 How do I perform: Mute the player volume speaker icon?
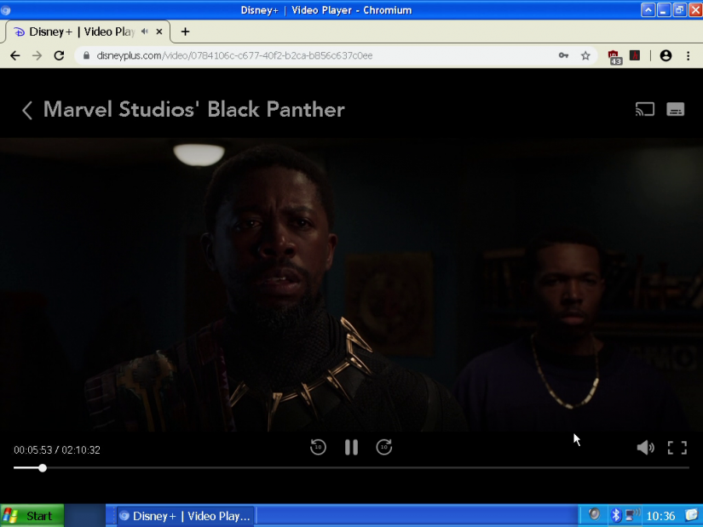(645, 447)
